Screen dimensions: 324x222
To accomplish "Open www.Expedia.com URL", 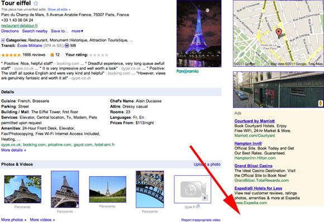I will [251, 203].
